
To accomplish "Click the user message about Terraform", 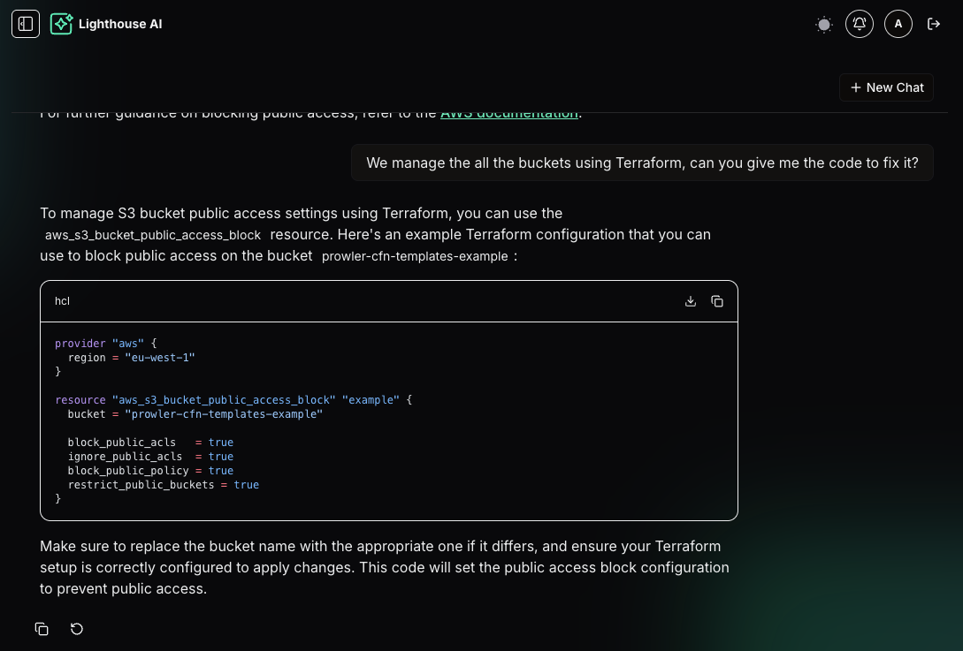I will click(x=642, y=163).
